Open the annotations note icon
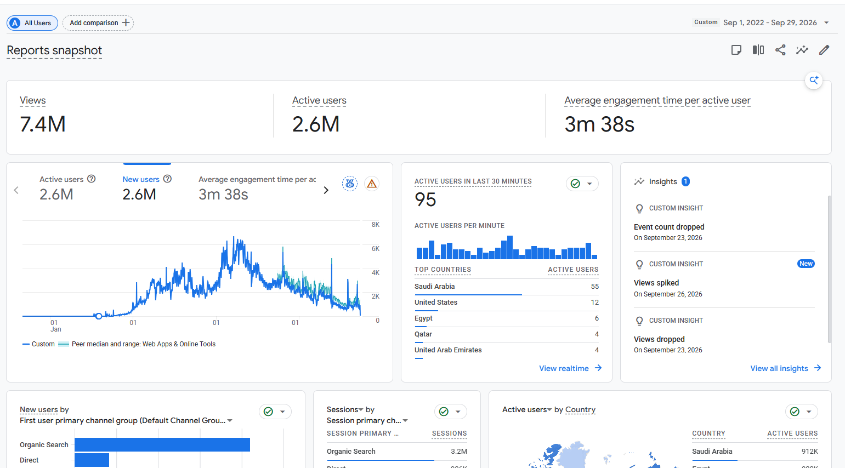The image size is (845, 468). pos(736,50)
